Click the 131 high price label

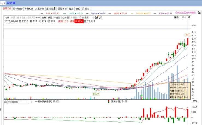(x=188, y=35)
